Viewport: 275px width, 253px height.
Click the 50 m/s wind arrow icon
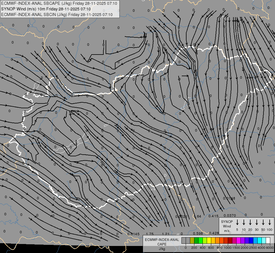[x=263, y=222]
